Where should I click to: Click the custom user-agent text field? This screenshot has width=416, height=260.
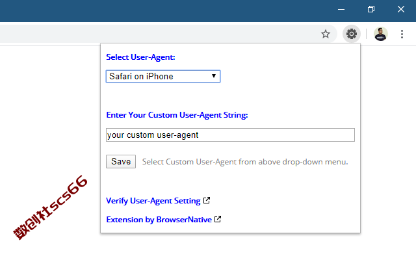tap(230, 135)
